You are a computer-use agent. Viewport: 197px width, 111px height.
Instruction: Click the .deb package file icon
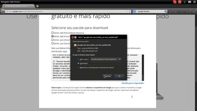75,45
